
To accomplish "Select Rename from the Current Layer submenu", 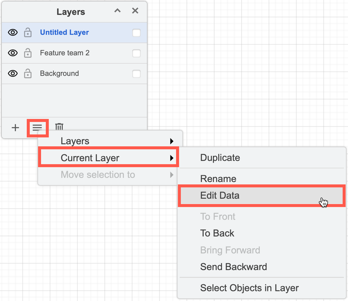I will (218, 178).
